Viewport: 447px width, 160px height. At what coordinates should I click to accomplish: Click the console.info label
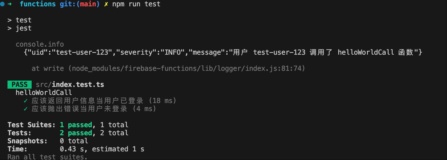click(40, 44)
